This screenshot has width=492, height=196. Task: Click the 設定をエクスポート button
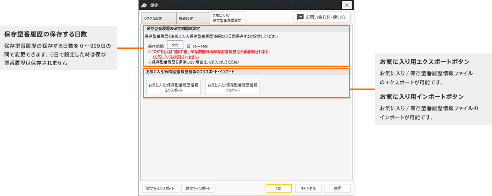[160, 188]
